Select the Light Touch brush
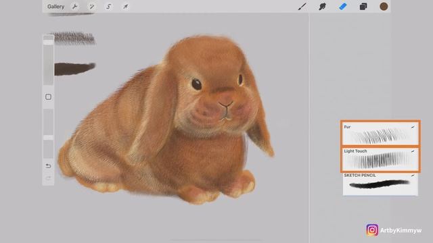This screenshot has height=243, width=433. pyautogui.click(x=380, y=159)
